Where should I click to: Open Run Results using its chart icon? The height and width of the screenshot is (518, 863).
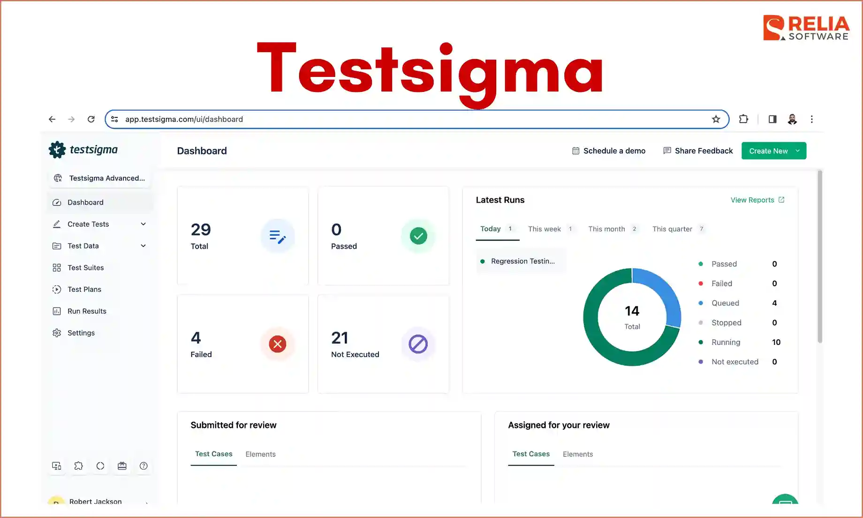click(x=57, y=311)
